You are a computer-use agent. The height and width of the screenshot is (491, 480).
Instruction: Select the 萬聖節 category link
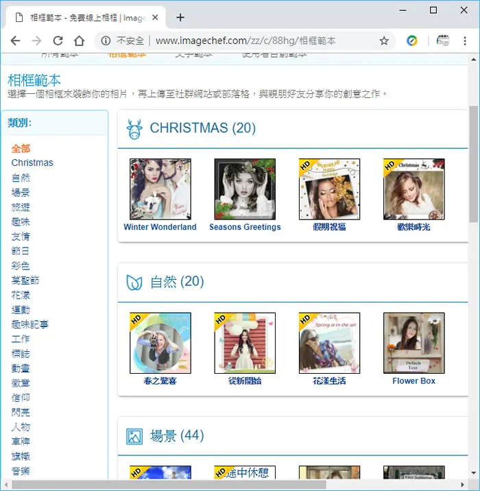pyautogui.click(x=25, y=280)
